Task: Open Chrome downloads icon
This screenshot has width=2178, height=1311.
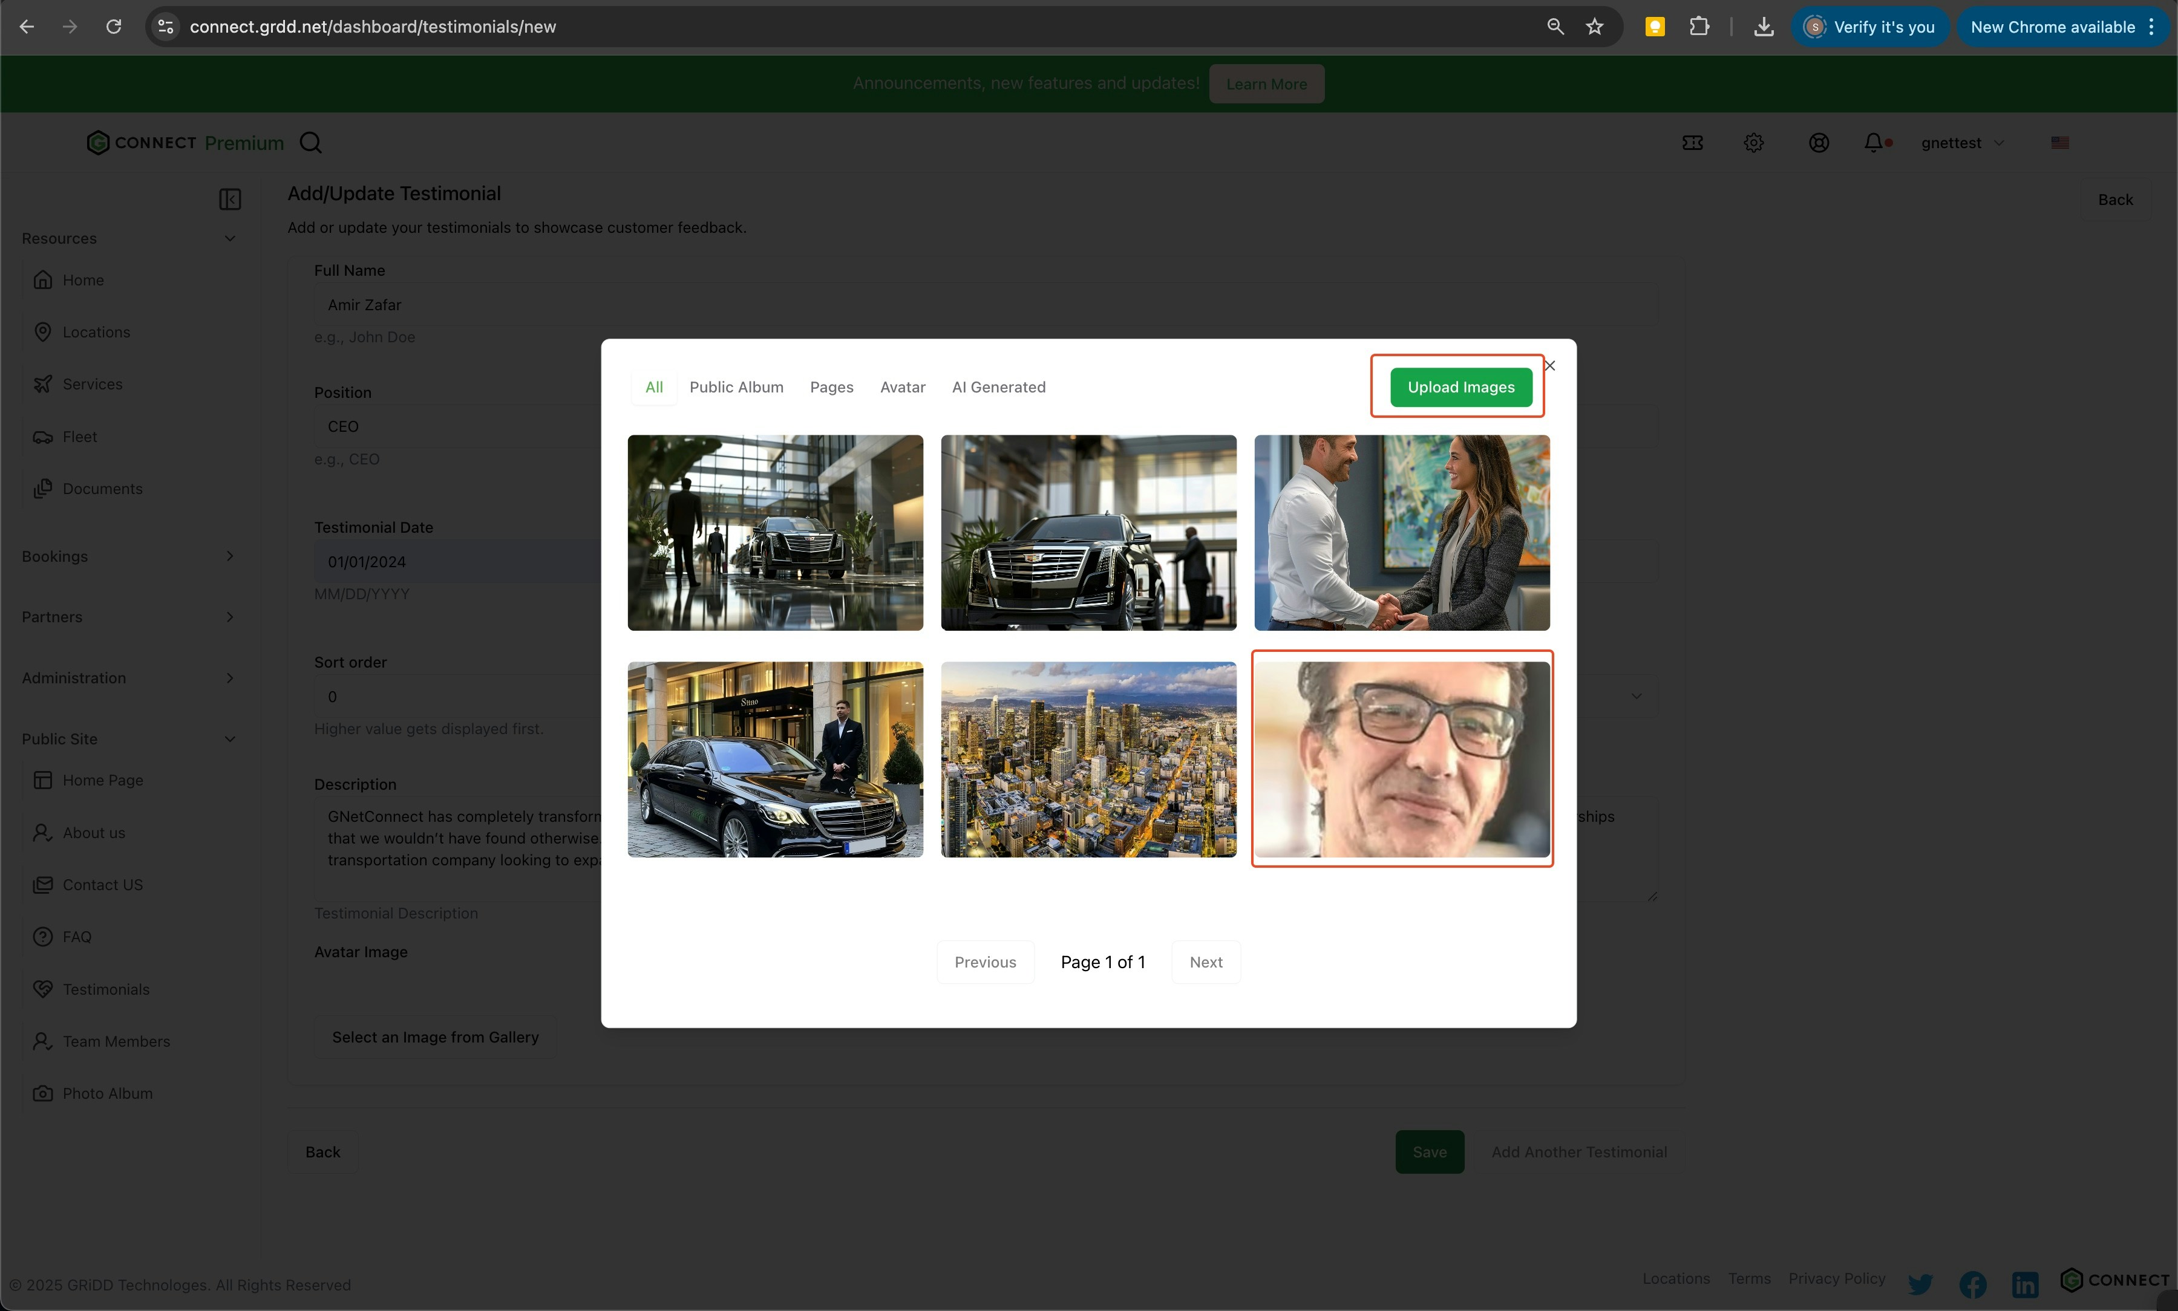Action: (x=1764, y=27)
